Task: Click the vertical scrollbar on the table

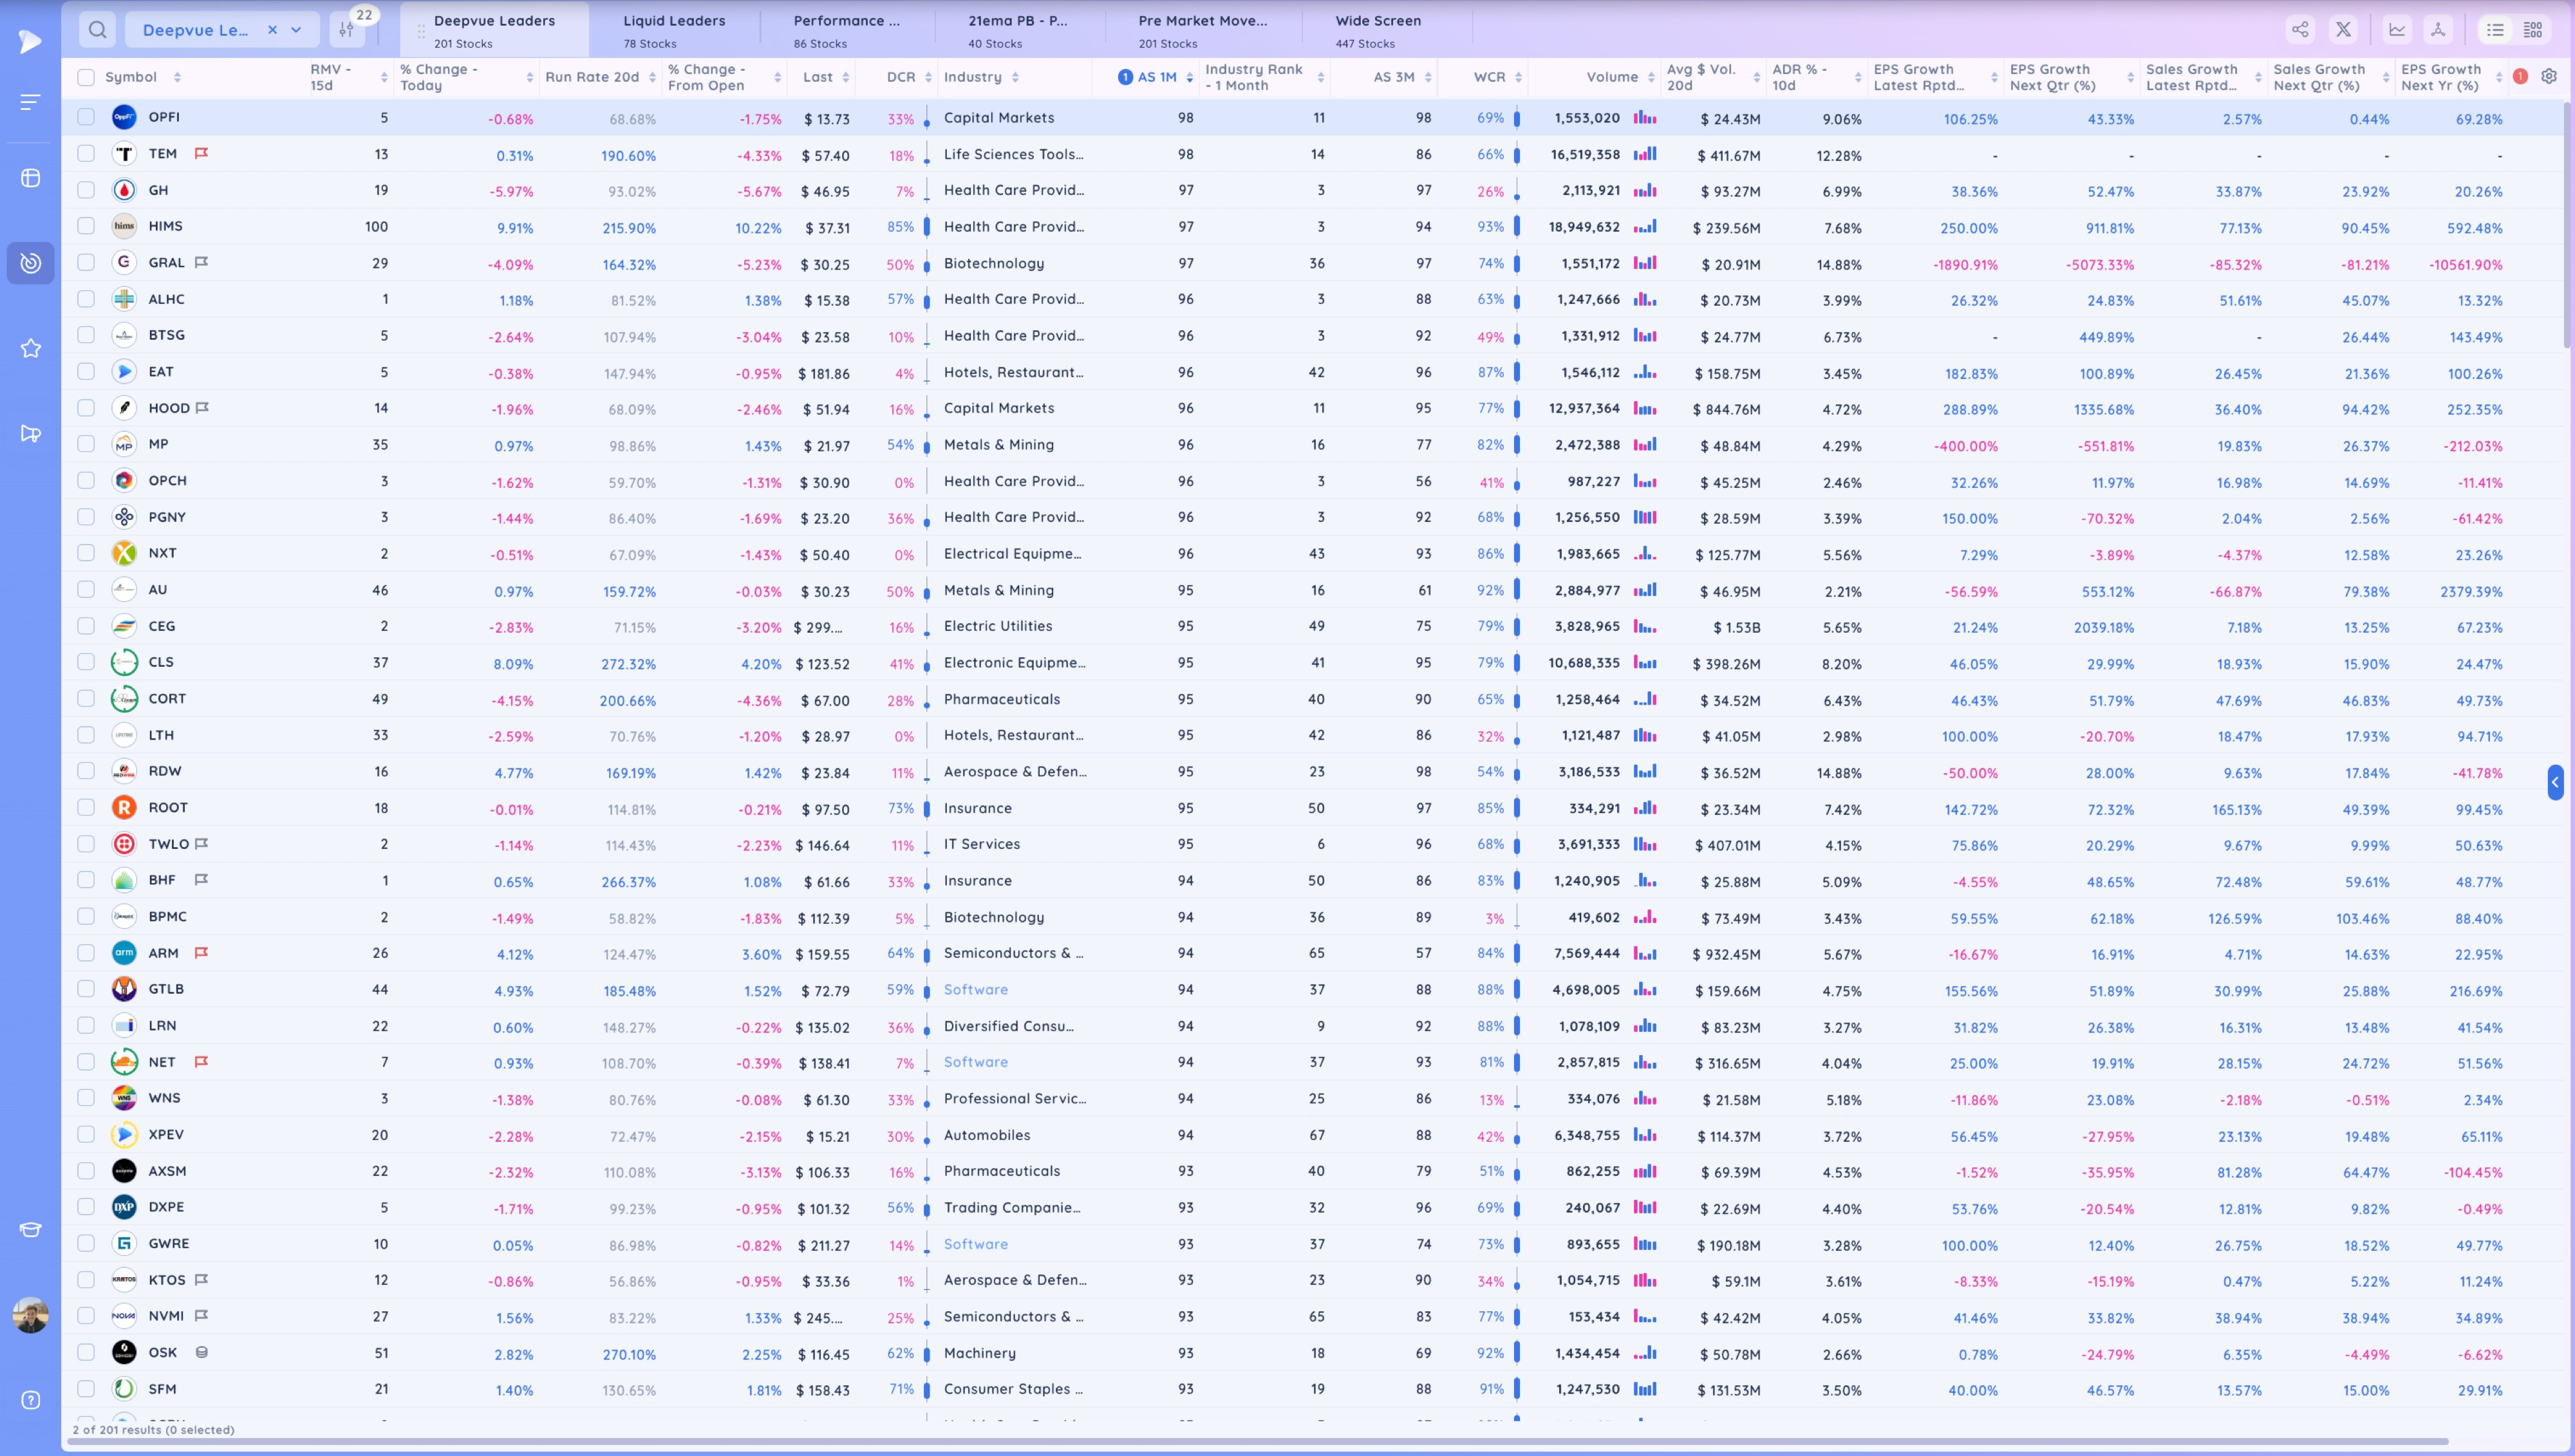Action: coord(2568,225)
